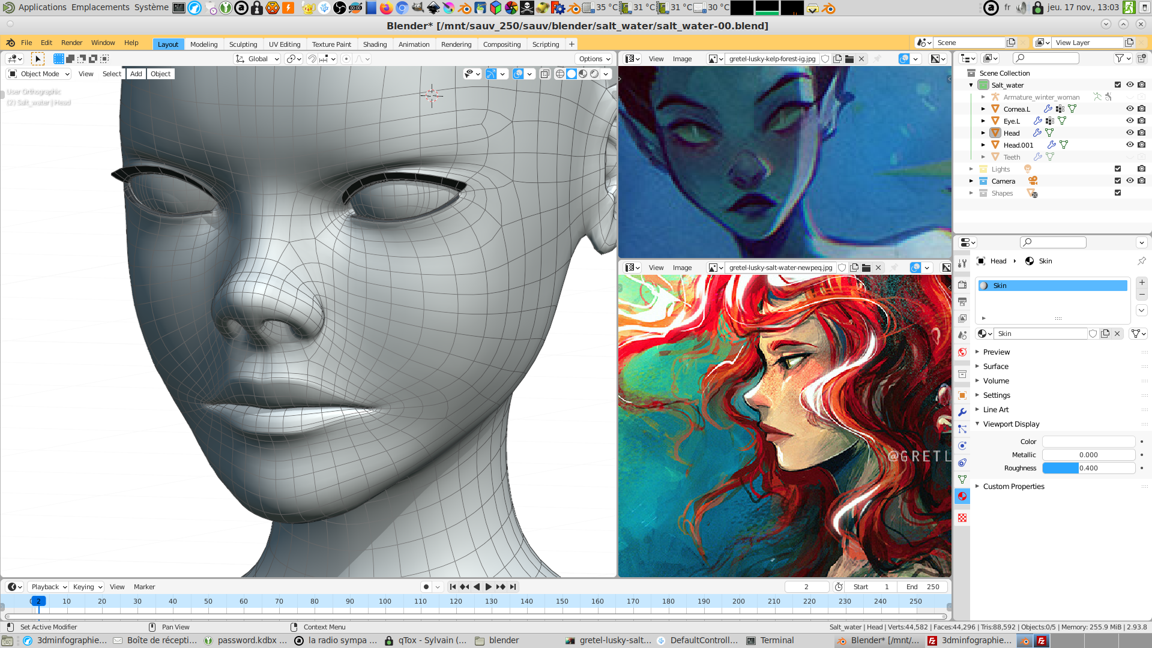Disable Head object in renders via camera icon
The width and height of the screenshot is (1152, 648).
pyautogui.click(x=1141, y=133)
